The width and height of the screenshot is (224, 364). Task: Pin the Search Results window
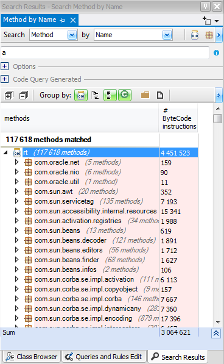point(205,6)
